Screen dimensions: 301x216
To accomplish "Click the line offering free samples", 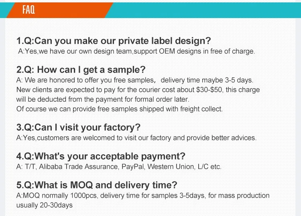I will tap(134, 80).
